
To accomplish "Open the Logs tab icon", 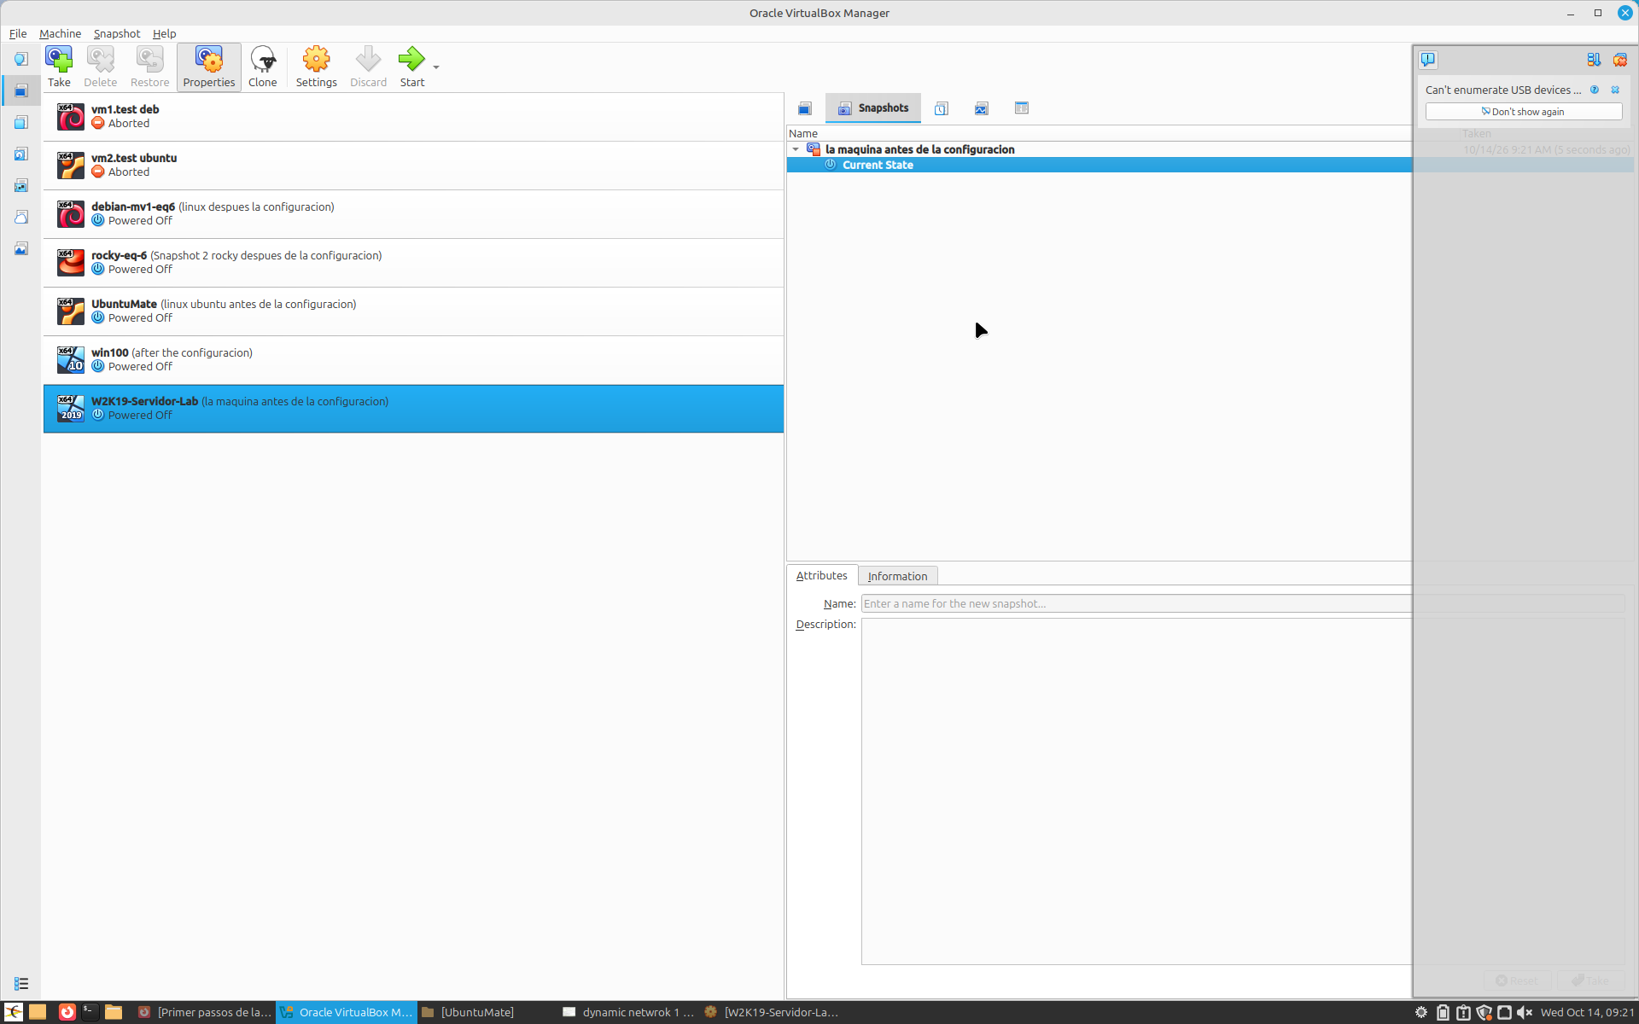I will tap(942, 108).
